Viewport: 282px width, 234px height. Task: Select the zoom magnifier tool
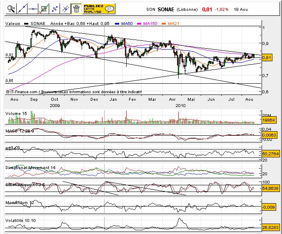[11, 9]
